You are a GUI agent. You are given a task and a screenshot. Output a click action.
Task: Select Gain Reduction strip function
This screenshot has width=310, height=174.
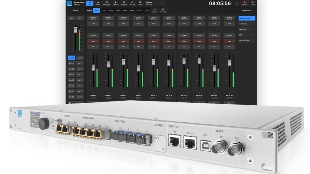coord(247,40)
